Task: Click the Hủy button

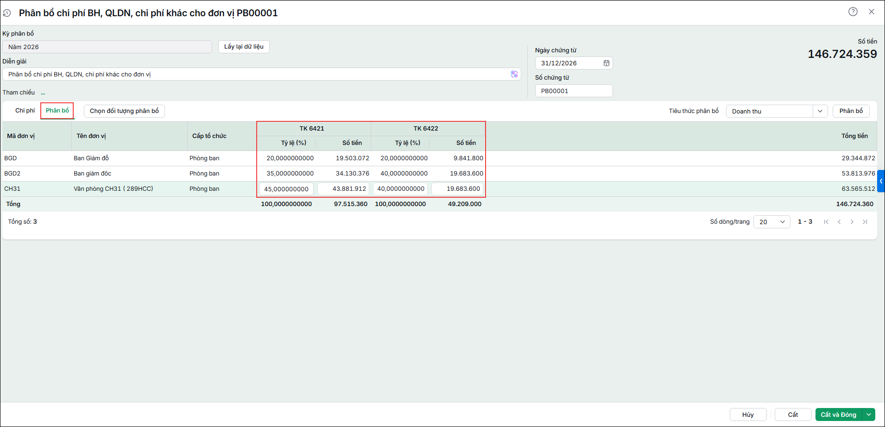Action: pos(748,414)
